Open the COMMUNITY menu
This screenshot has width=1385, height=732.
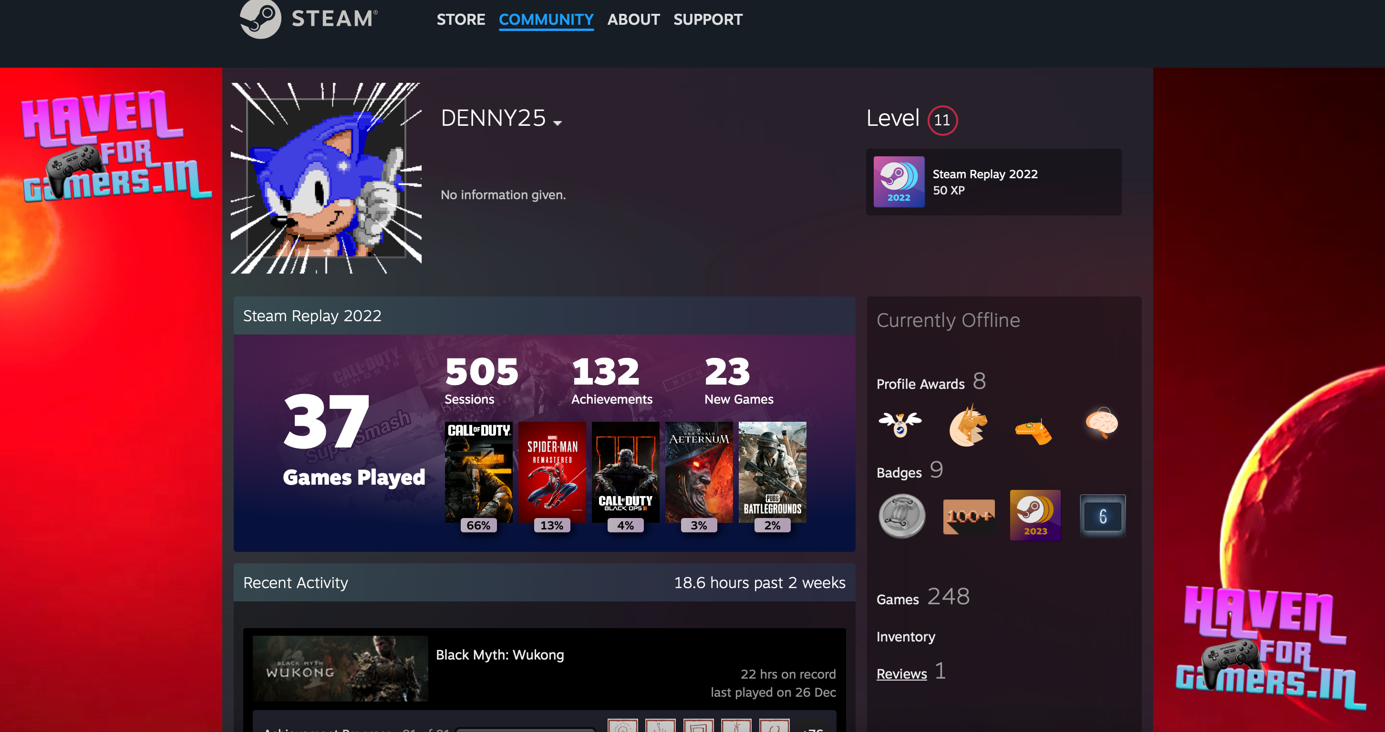(x=546, y=20)
